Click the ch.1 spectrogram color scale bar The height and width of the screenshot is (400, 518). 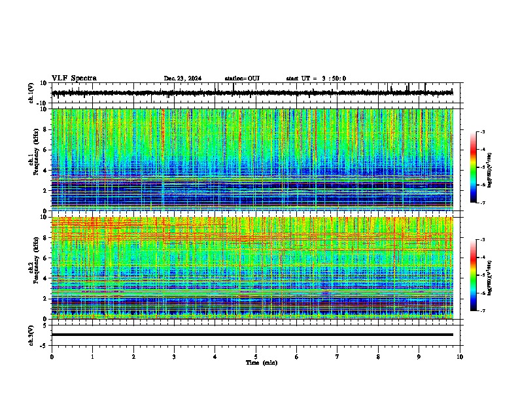(473, 167)
